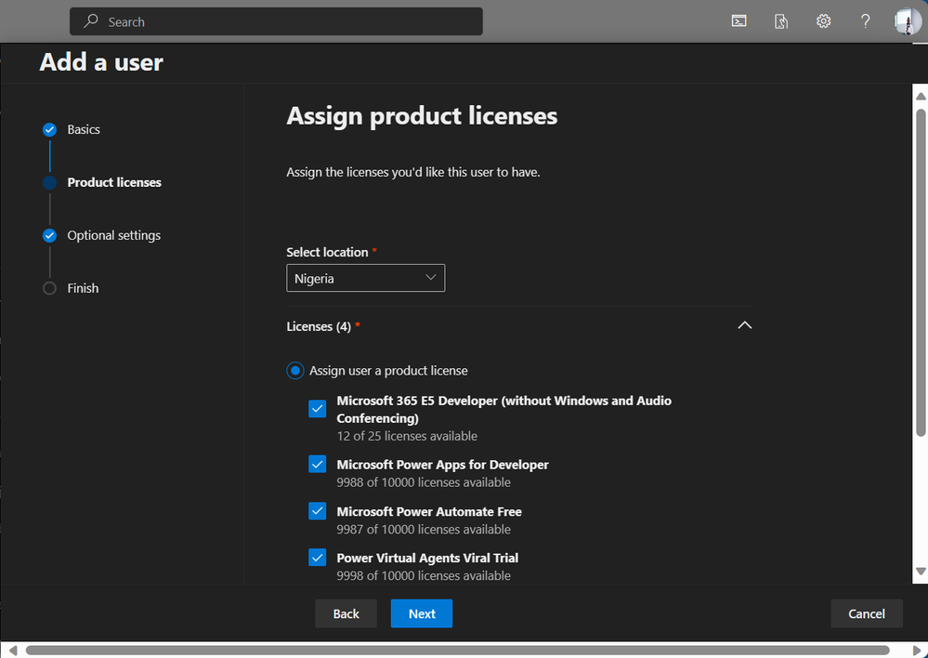Toggle Microsoft Power Automate Free checkbox
928x658 pixels.
pos(318,511)
